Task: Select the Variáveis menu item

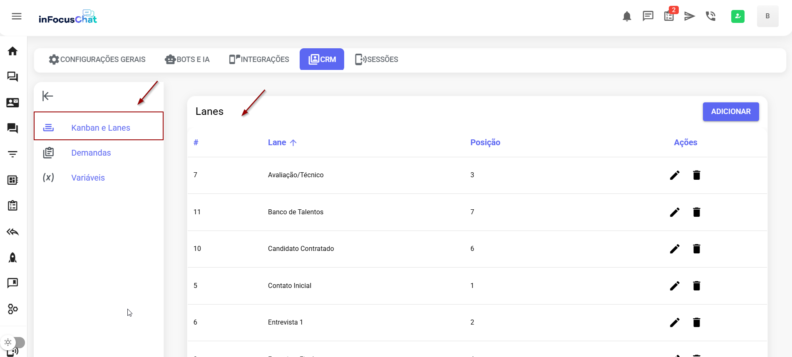Action: (88, 178)
